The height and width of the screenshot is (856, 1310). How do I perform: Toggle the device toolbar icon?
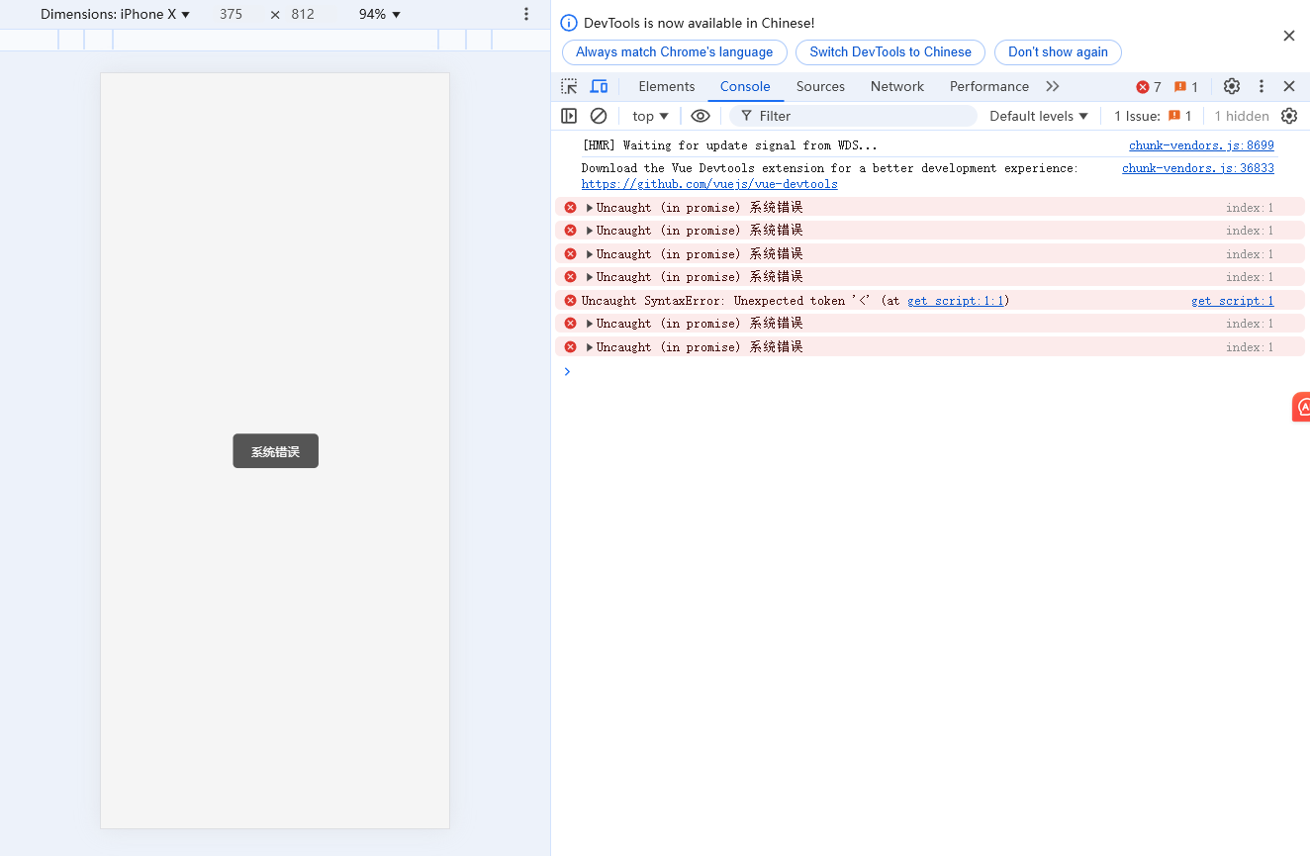pos(599,86)
